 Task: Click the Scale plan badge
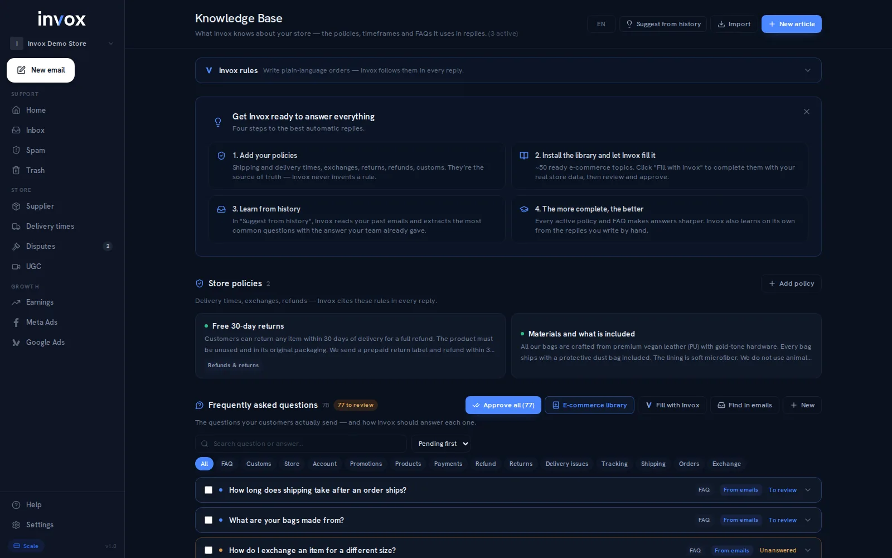click(x=26, y=546)
